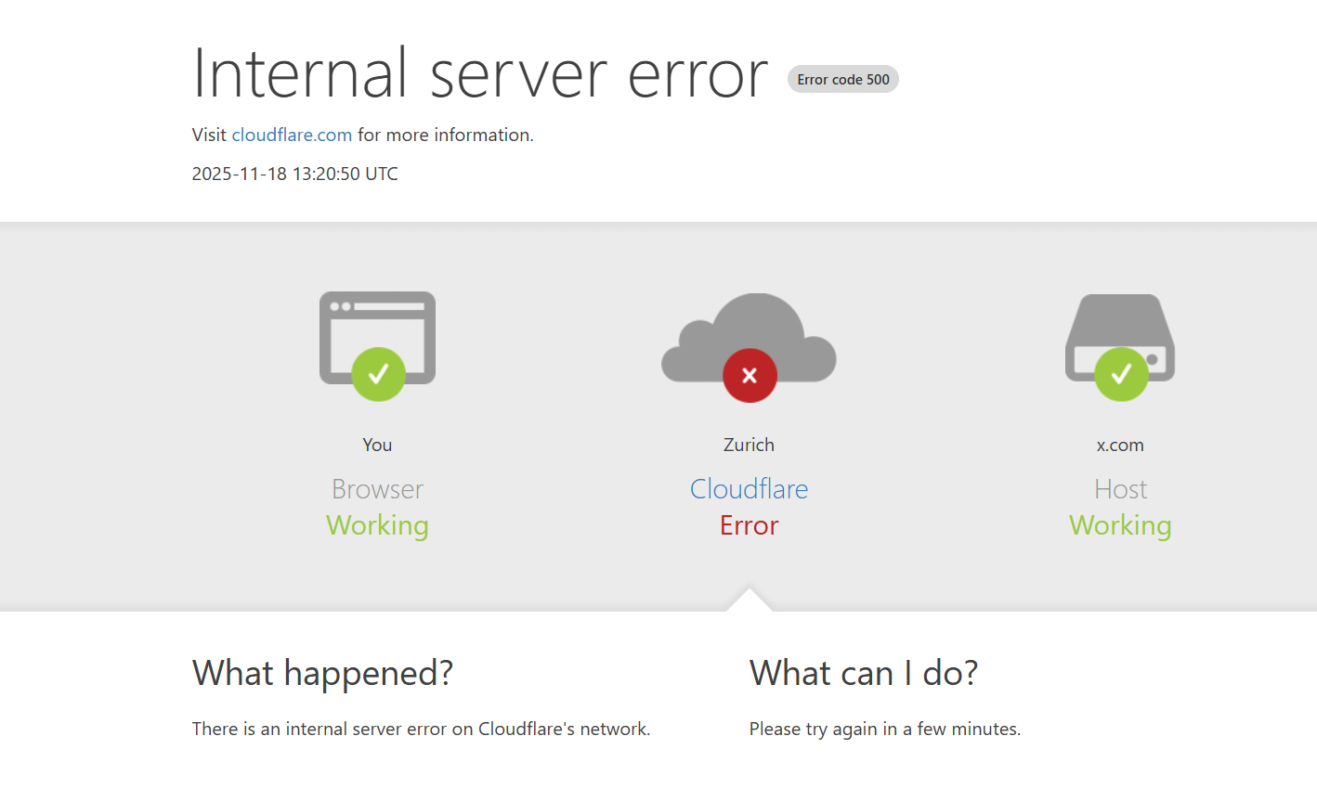Click the 'Please try again' message
This screenshot has height=788, width=1317.
[884, 729]
